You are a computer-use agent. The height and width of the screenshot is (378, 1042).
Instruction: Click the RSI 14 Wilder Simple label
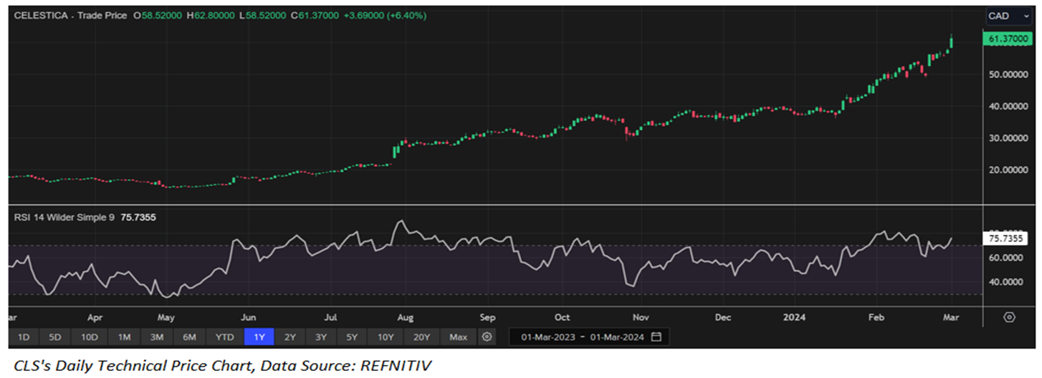[x=64, y=217]
